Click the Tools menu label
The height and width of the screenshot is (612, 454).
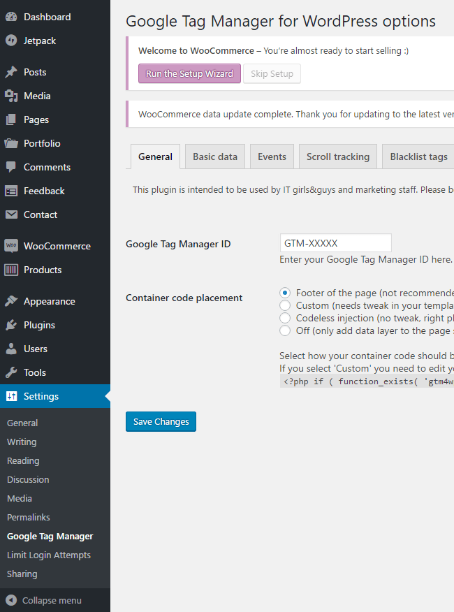(x=35, y=373)
